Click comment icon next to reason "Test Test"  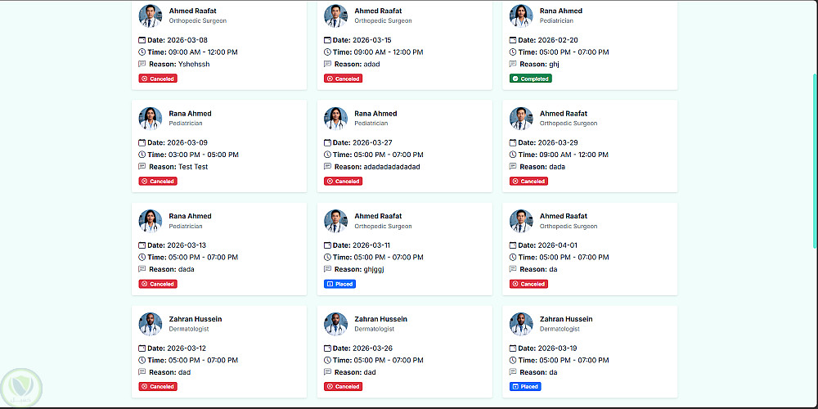(142, 167)
